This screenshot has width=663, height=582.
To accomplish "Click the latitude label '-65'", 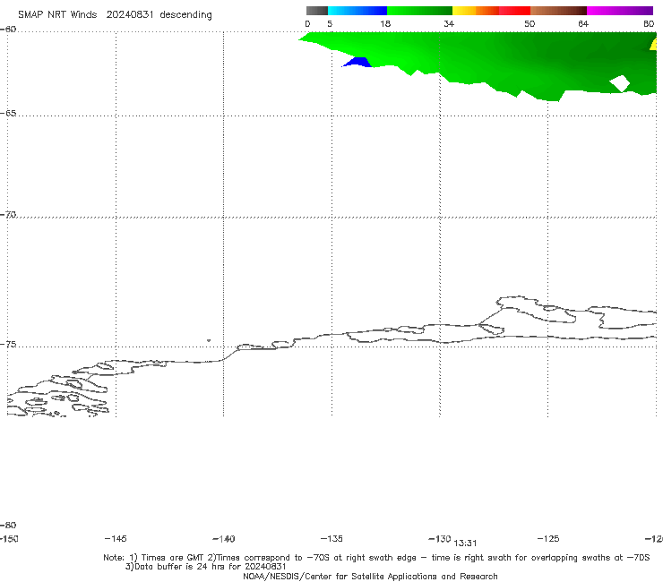I will [x=8, y=114].
